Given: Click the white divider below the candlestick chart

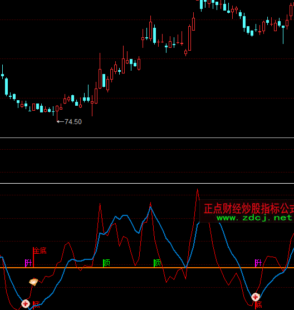Looking at the screenshot, I should tap(147, 137).
